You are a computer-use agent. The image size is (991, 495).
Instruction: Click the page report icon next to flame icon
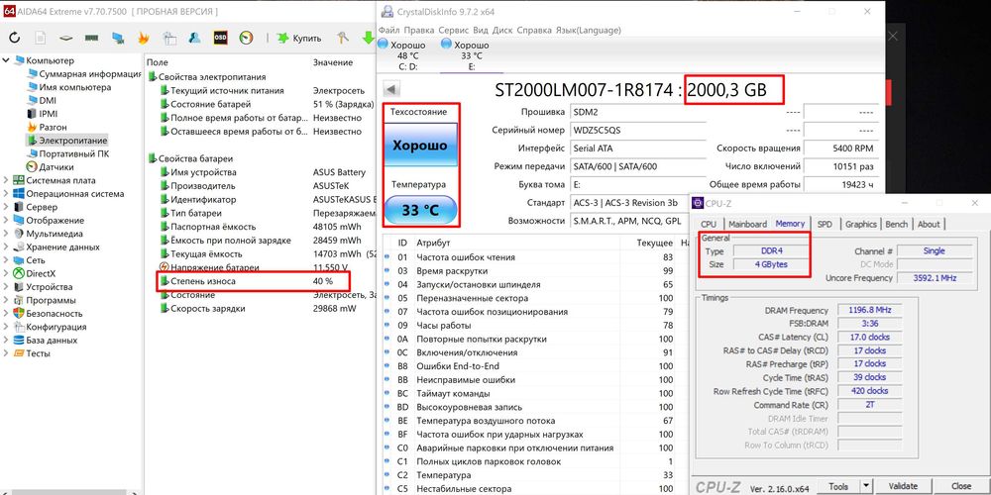169,38
